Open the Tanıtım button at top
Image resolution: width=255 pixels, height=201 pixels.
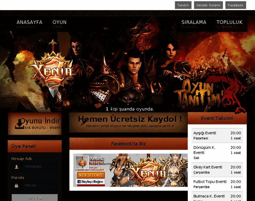[x=183, y=5]
